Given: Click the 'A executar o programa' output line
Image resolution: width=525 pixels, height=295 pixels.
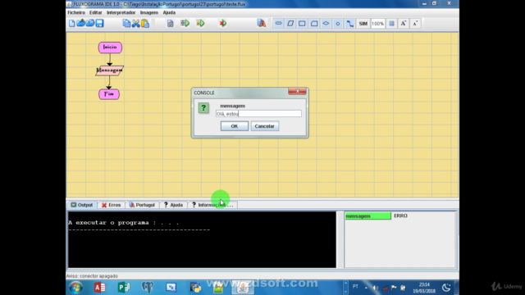Looking at the screenshot, I should tap(124, 222).
